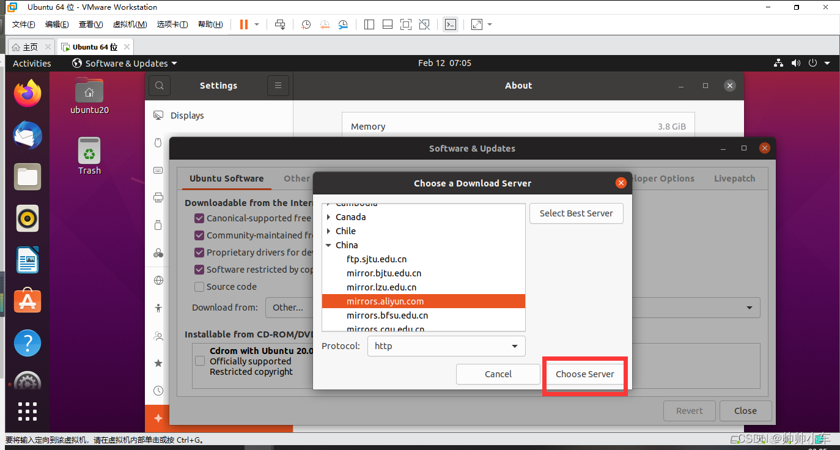Viewport: 840px width, 450px height.
Task: Enable the Source code checkbox
Action: click(x=199, y=287)
